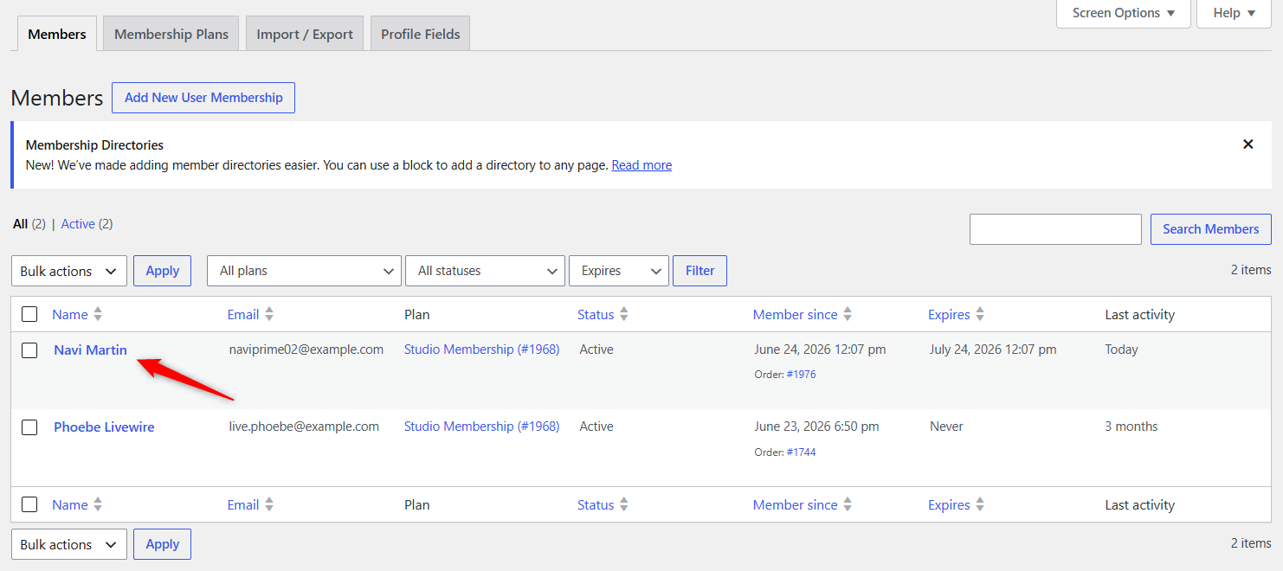Click the Search Members button

(1210, 229)
